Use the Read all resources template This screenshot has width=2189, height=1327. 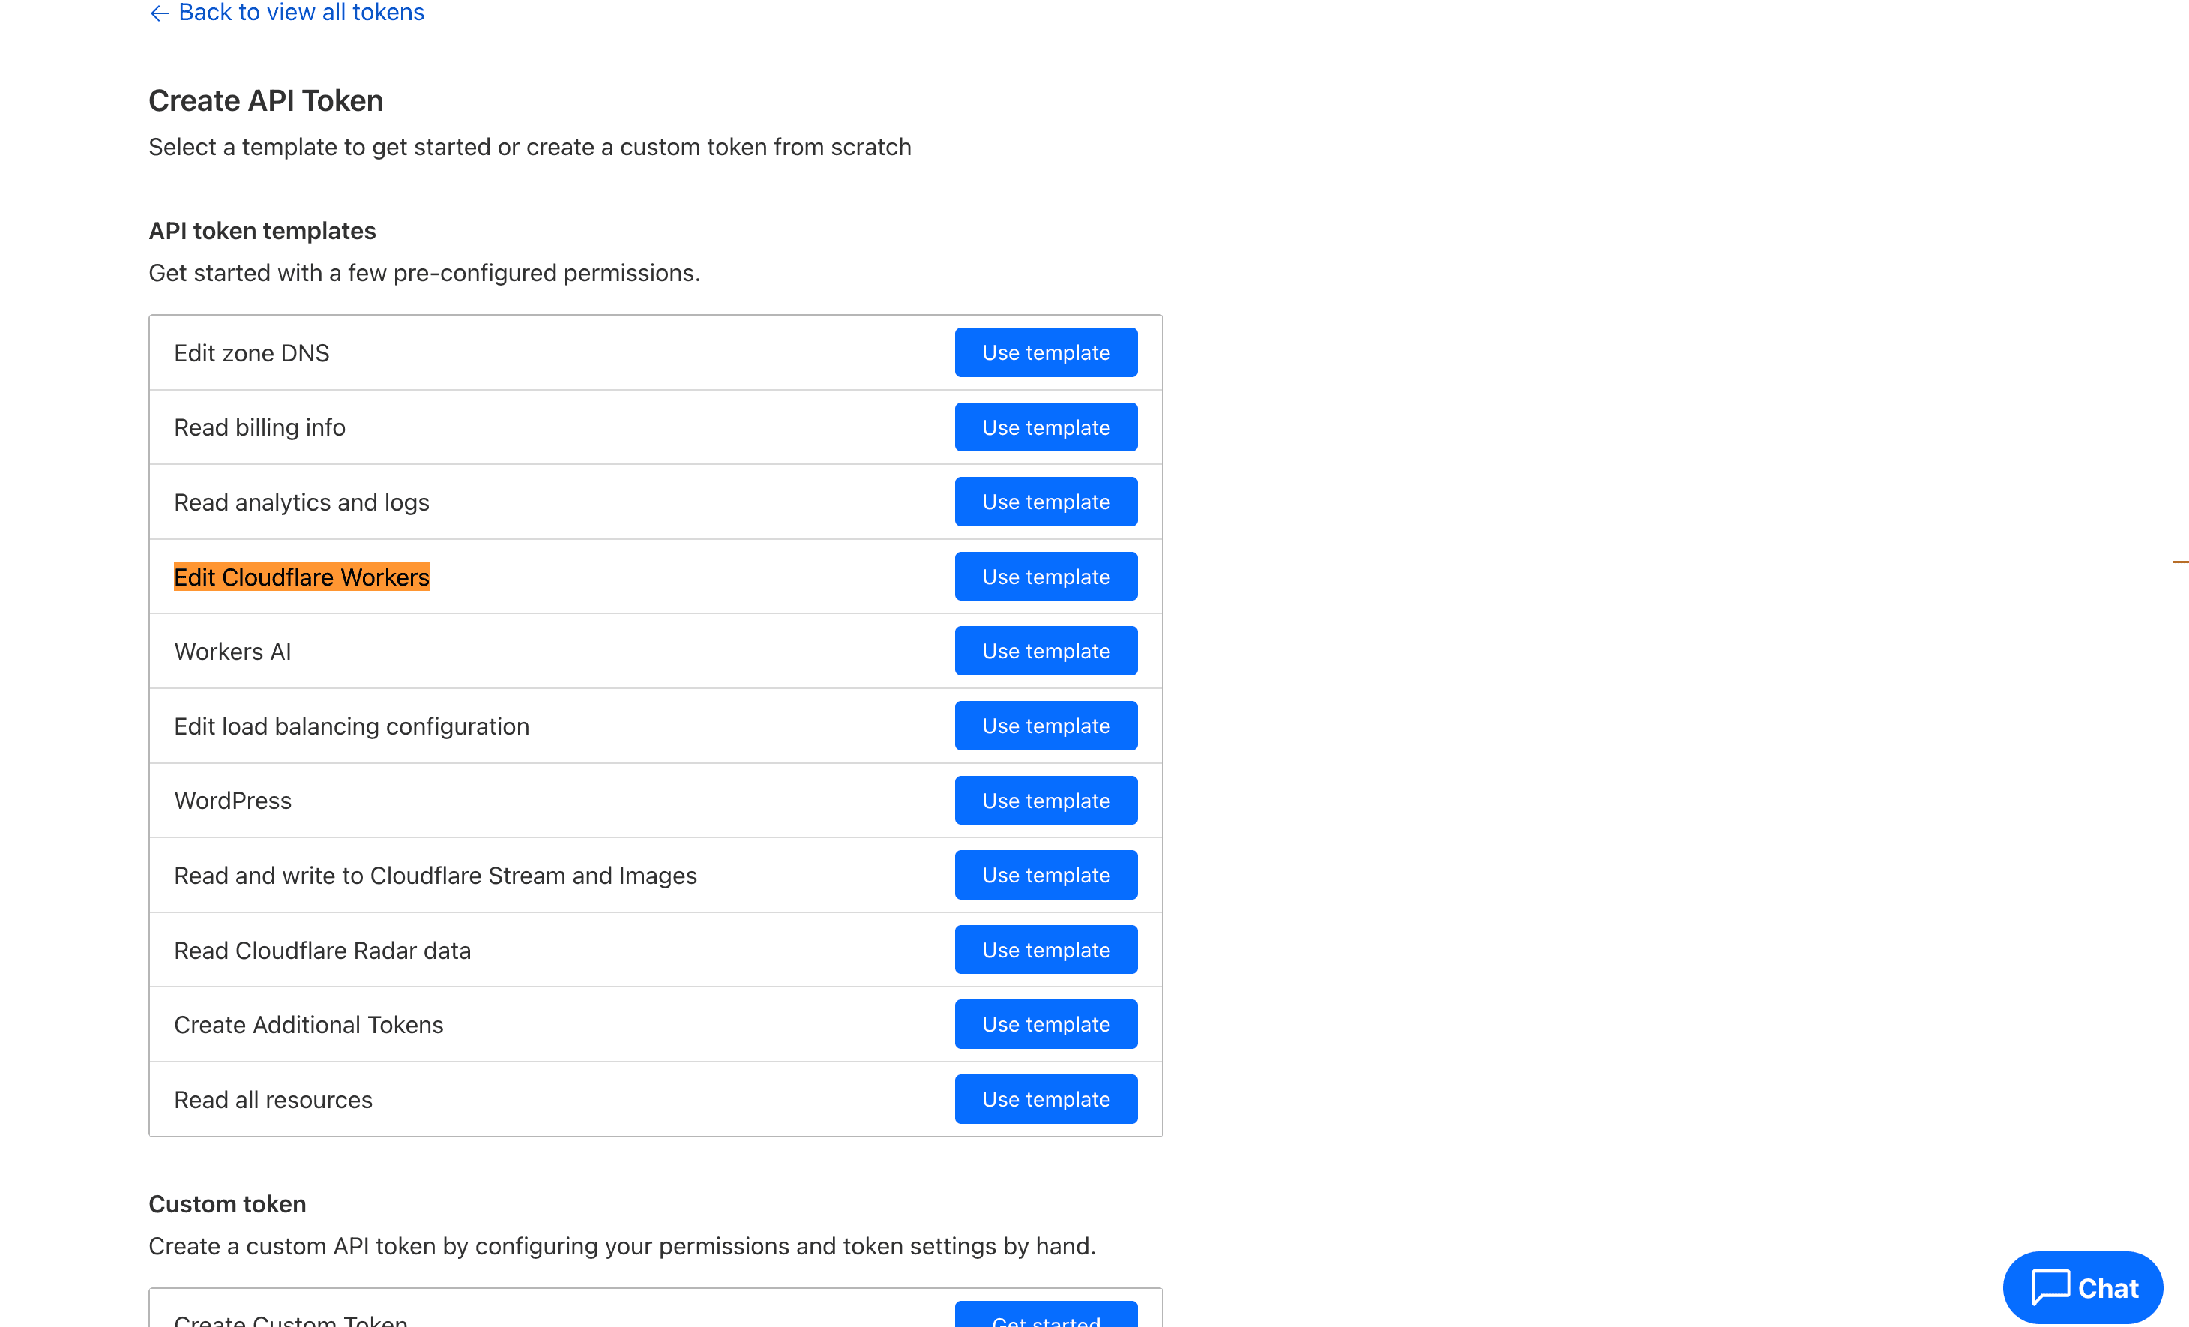pyautogui.click(x=1046, y=1099)
